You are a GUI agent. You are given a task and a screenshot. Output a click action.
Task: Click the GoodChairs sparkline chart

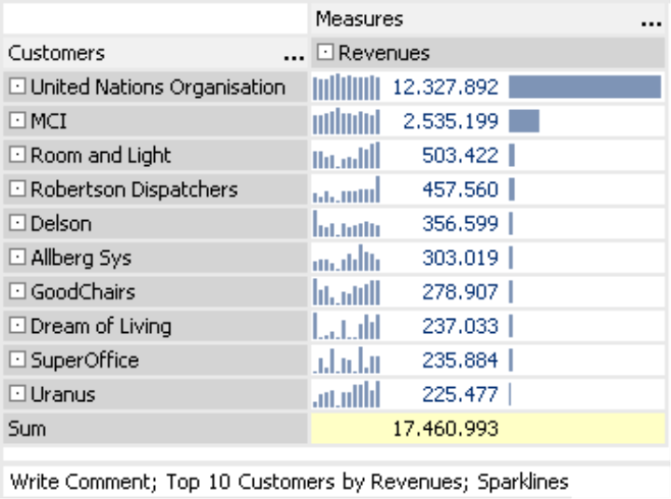click(346, 292)
